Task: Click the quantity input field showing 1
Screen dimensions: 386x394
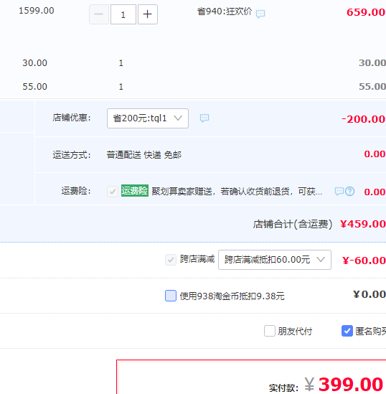Action: point(123,14)
